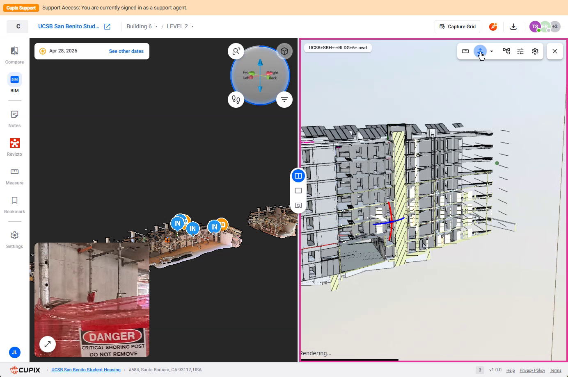Toggle the 3D cube view button
Viewport: 568px width, 377px height.
[x=284, y=51]
